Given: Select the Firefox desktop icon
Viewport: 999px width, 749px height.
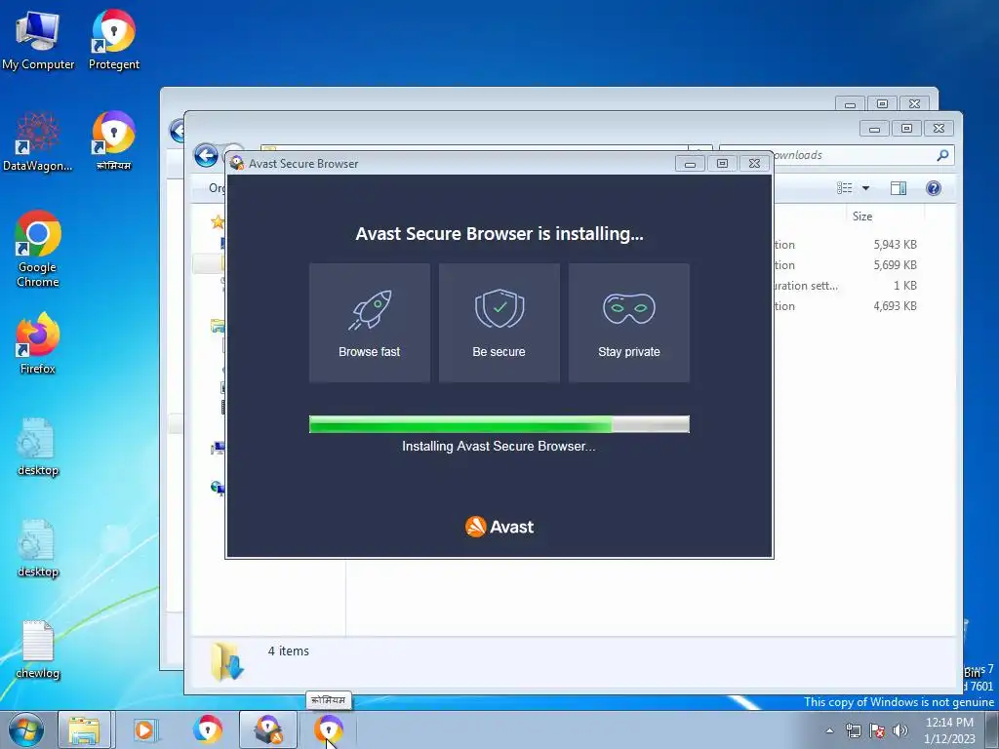Looking at the screenshot, I should 38,343.
